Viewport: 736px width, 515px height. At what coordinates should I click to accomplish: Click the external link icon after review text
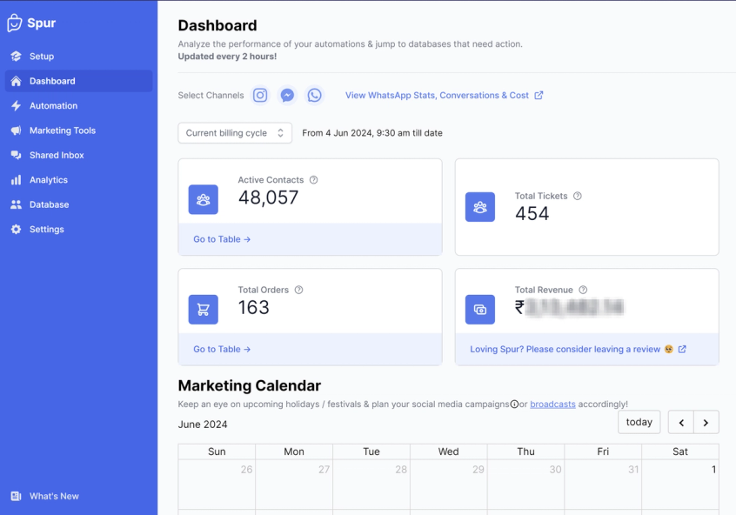[682, 350]
